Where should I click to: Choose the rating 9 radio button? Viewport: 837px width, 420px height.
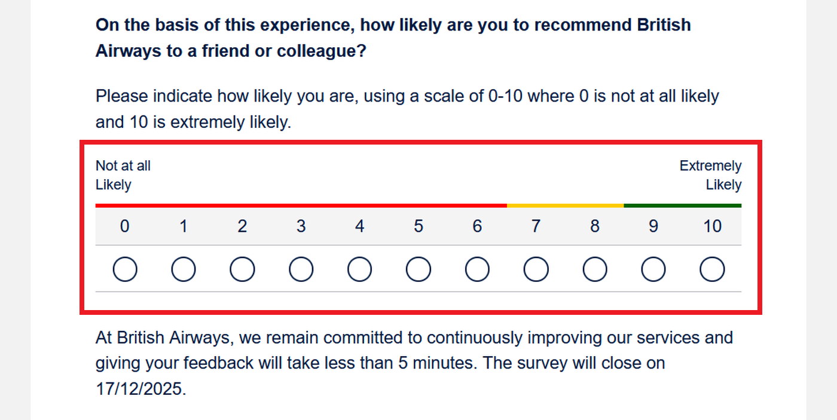(653, 270)
